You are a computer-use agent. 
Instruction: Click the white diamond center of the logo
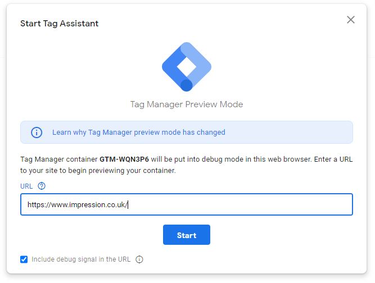[187, 67]
